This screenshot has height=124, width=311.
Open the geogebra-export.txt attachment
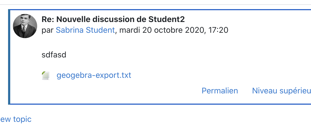[94, 75]
